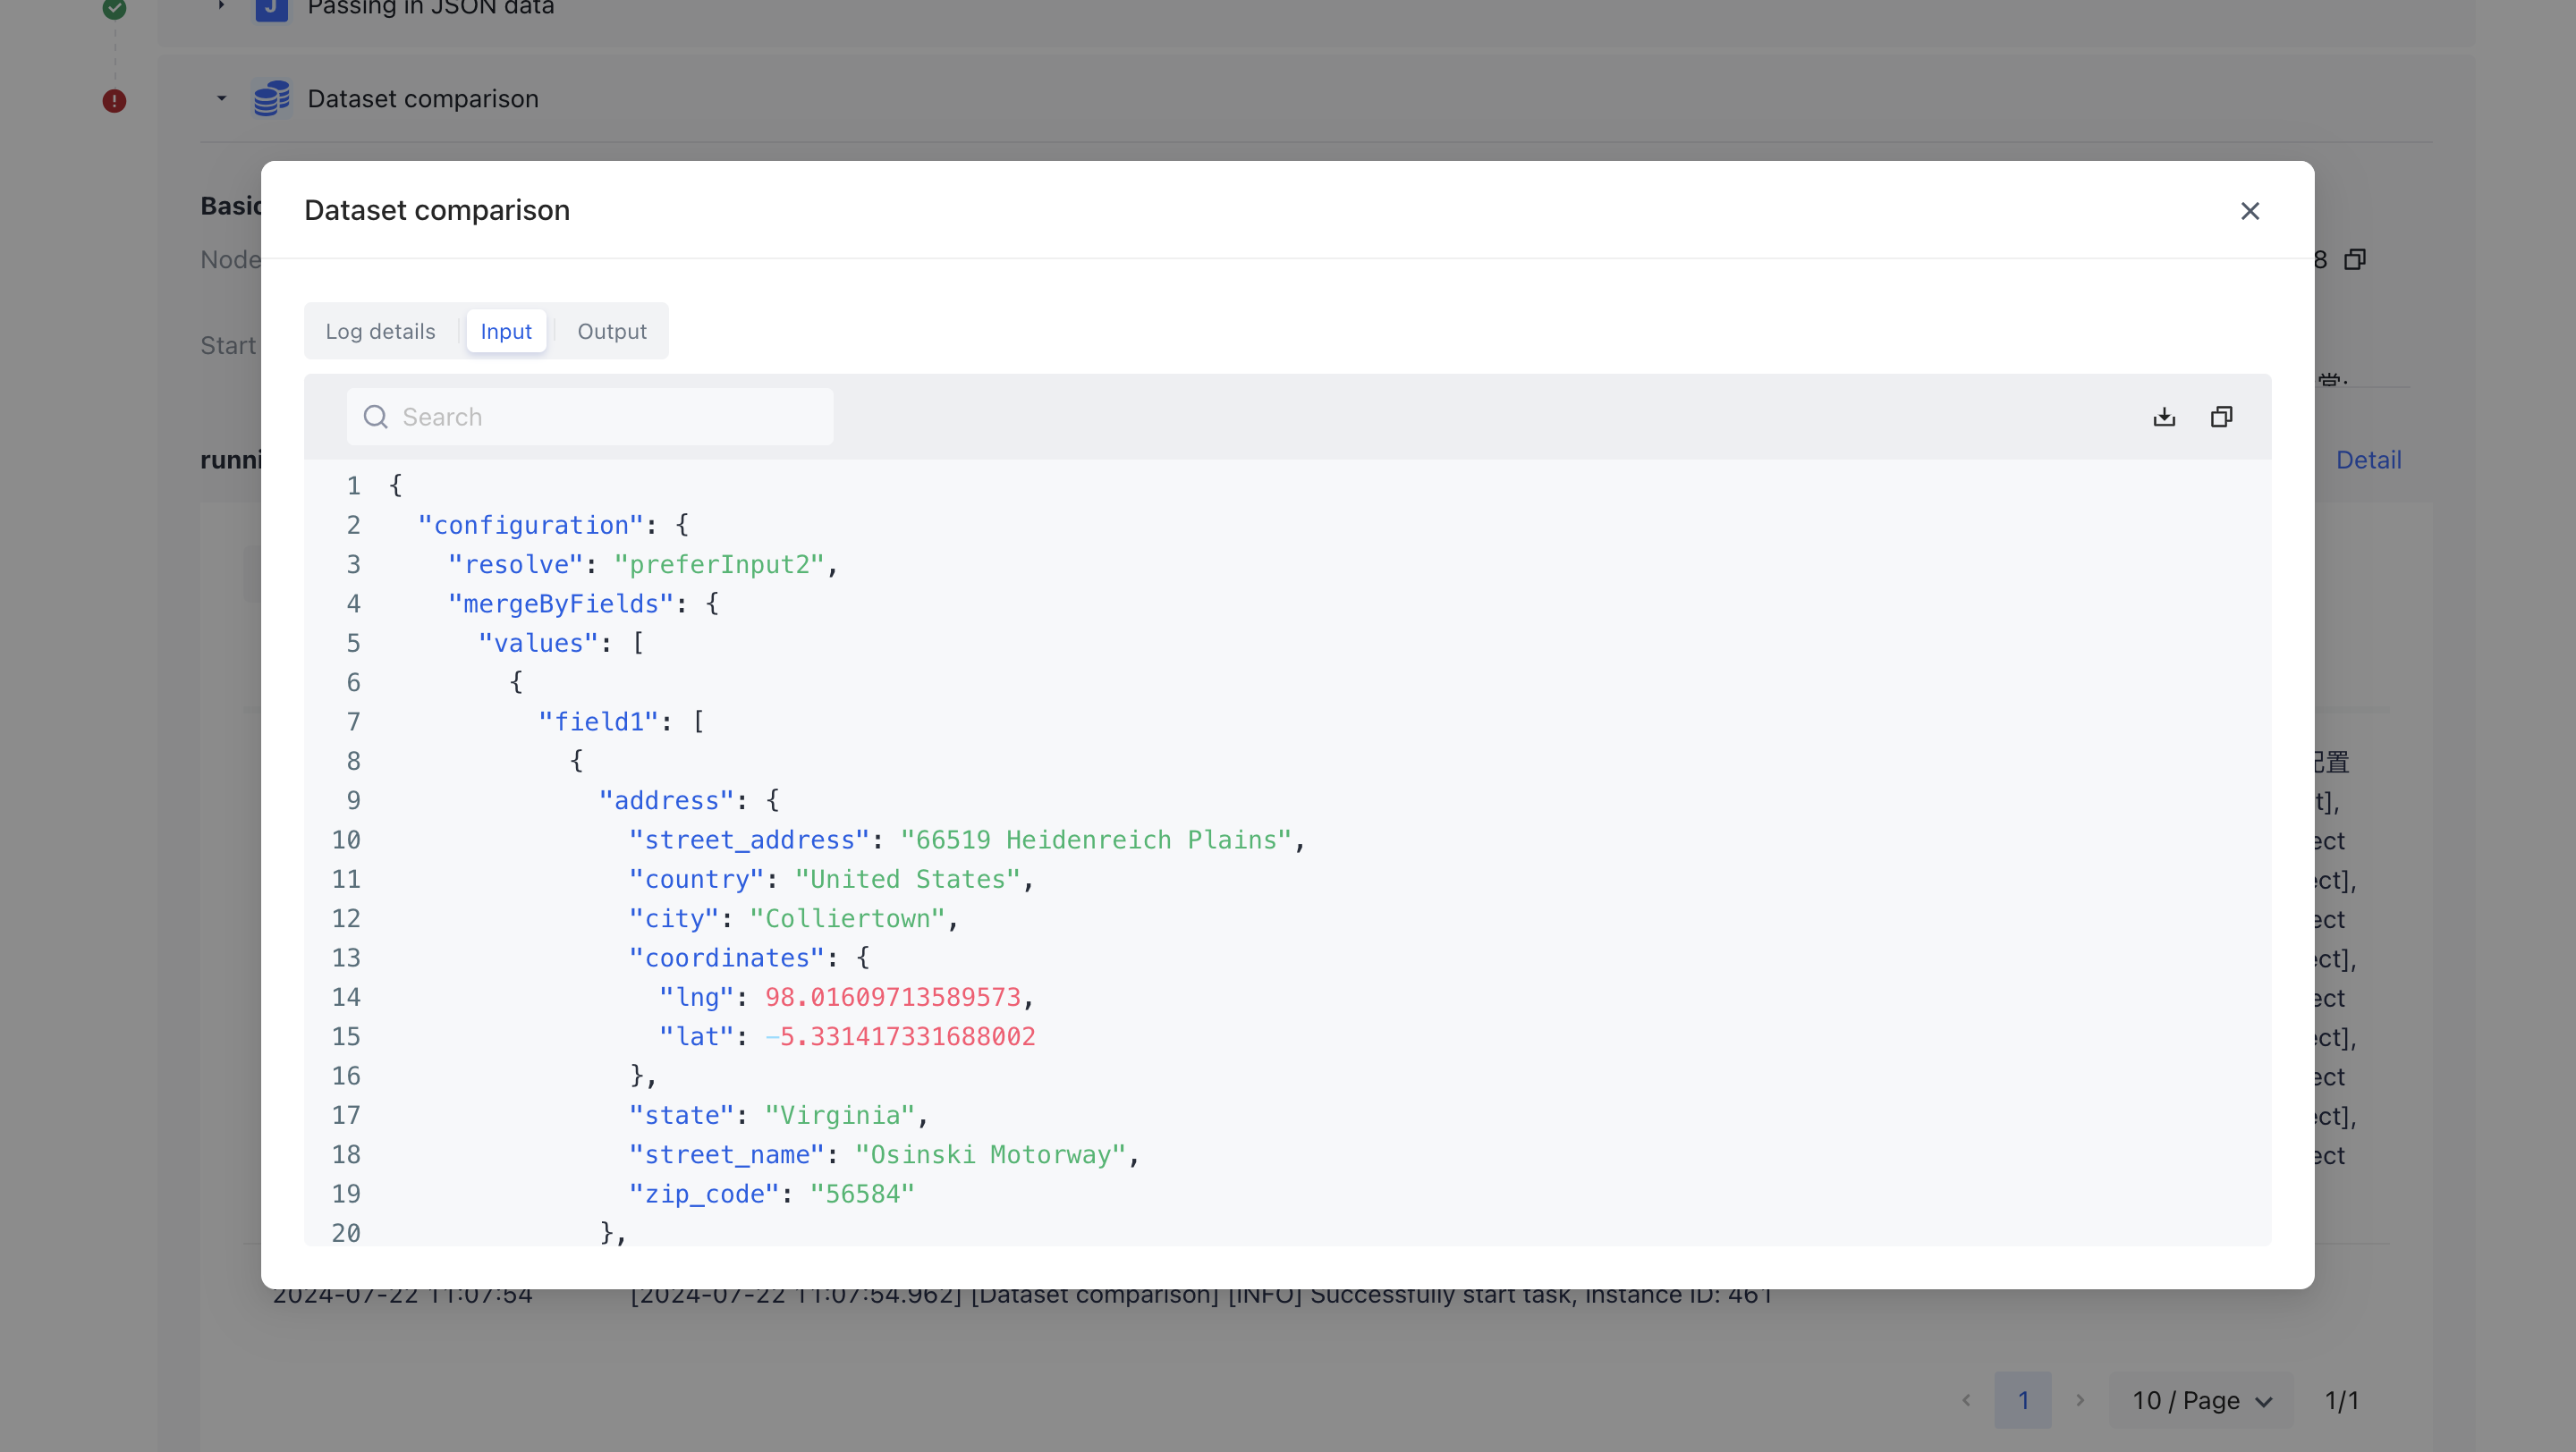This screenshot has height=1452, width=2576.
Task: Close the Dataset comparison dialog
Action: click(2249, 211)
